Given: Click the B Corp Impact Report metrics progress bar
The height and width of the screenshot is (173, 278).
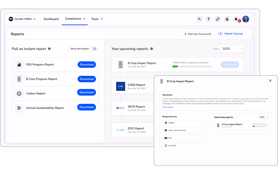Looking at the screenshot, I should pyautogui.click(x=192, y=67).
